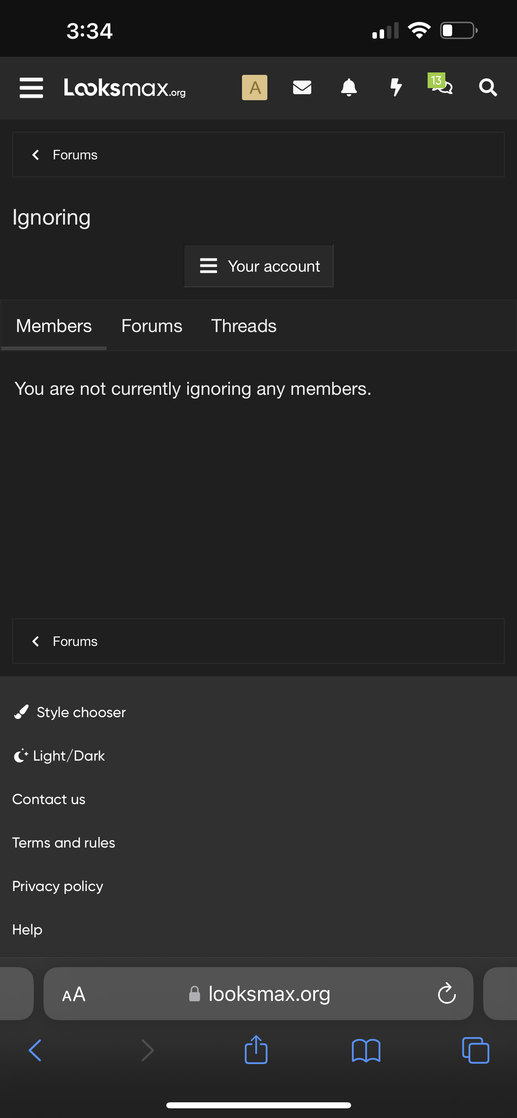Tap the looksmax.org address bar

258,993
